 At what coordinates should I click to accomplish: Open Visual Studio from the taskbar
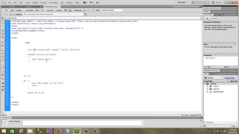pos(49,131)
